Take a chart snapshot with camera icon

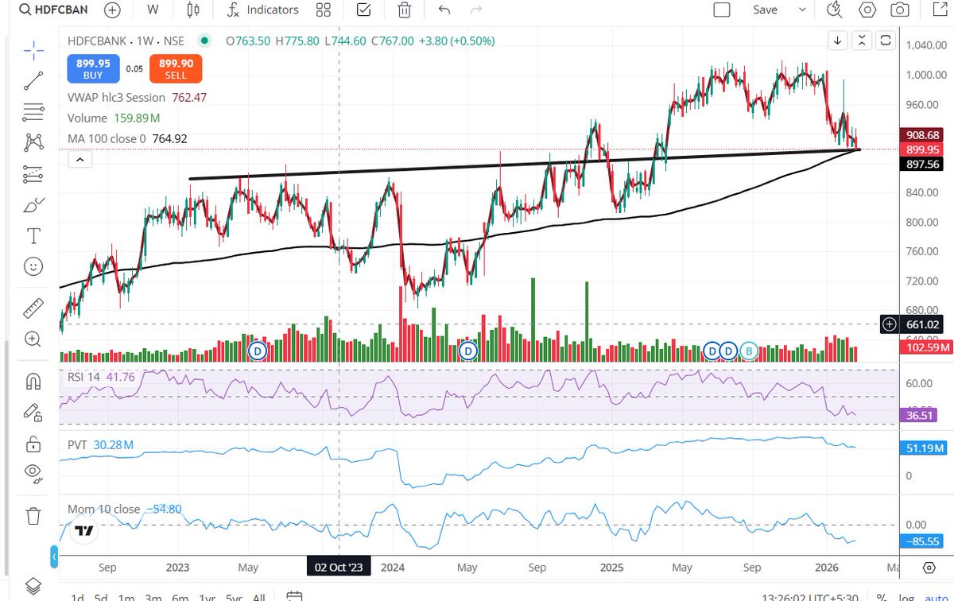(900, 10)
